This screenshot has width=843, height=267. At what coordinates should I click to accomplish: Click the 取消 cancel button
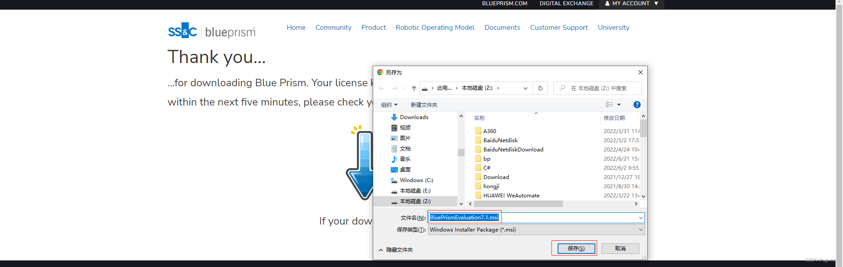[620, 249]
